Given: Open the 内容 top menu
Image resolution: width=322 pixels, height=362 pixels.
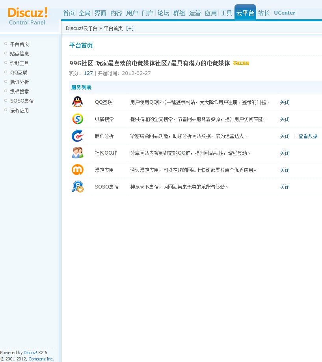Looking at the screenshot, I should click(x=116, y=13).
